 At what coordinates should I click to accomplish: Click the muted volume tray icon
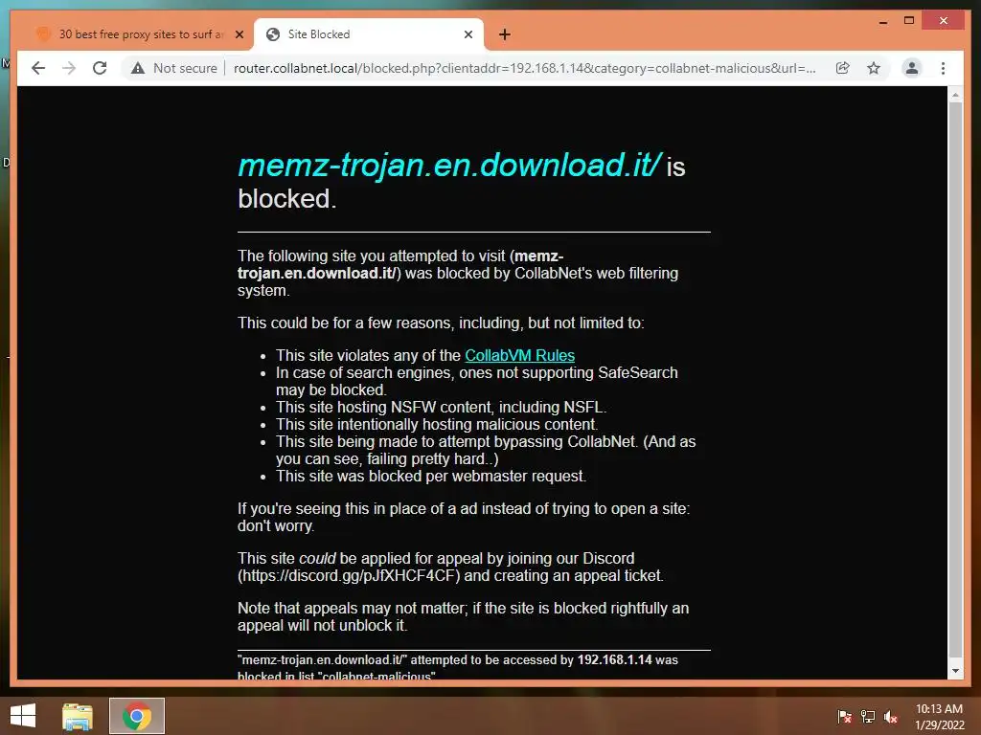[x=891, y=717]
